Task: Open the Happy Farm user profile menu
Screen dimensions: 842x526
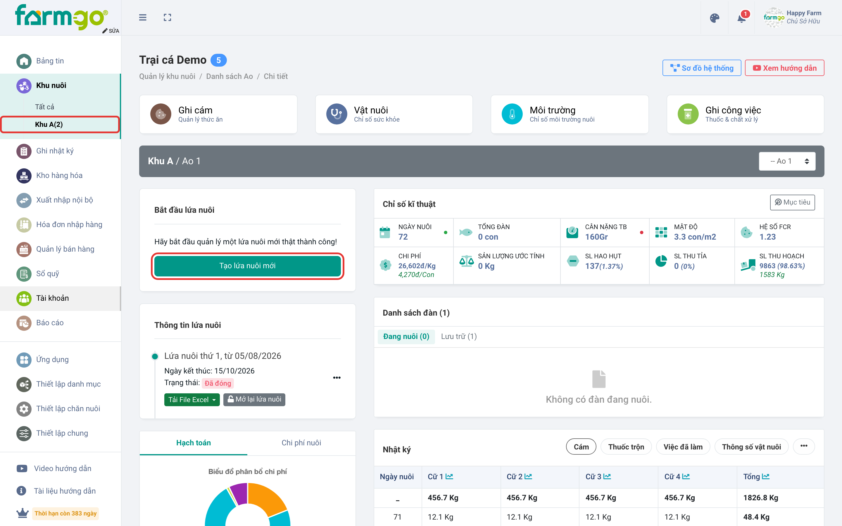Action: pos(793,18)
